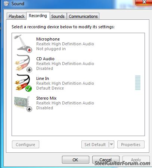The image size is (152, 168).
Task: Click the Line In volume level meter
Action: 138,83
